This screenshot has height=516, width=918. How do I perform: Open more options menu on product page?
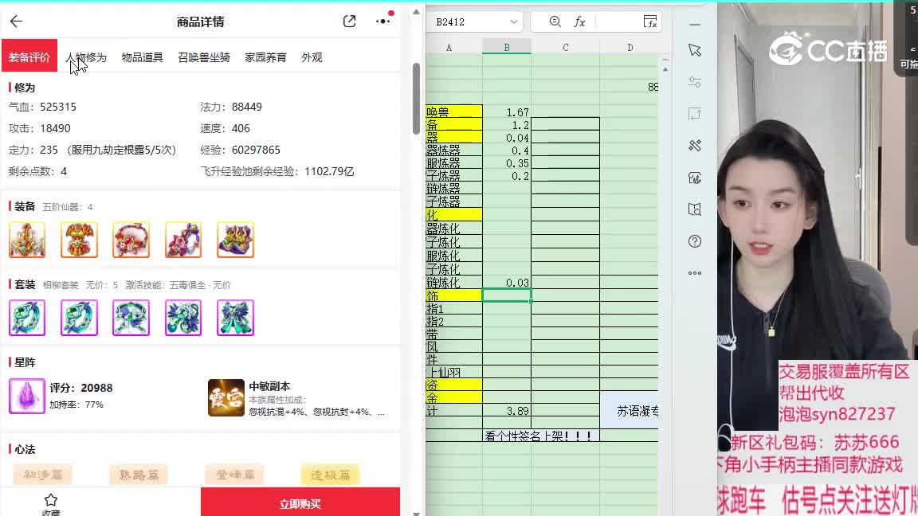tap(381, 21)
